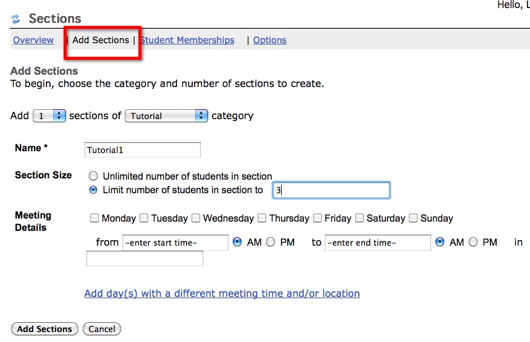Click the Meeting Details label text

tap(33, 222)
